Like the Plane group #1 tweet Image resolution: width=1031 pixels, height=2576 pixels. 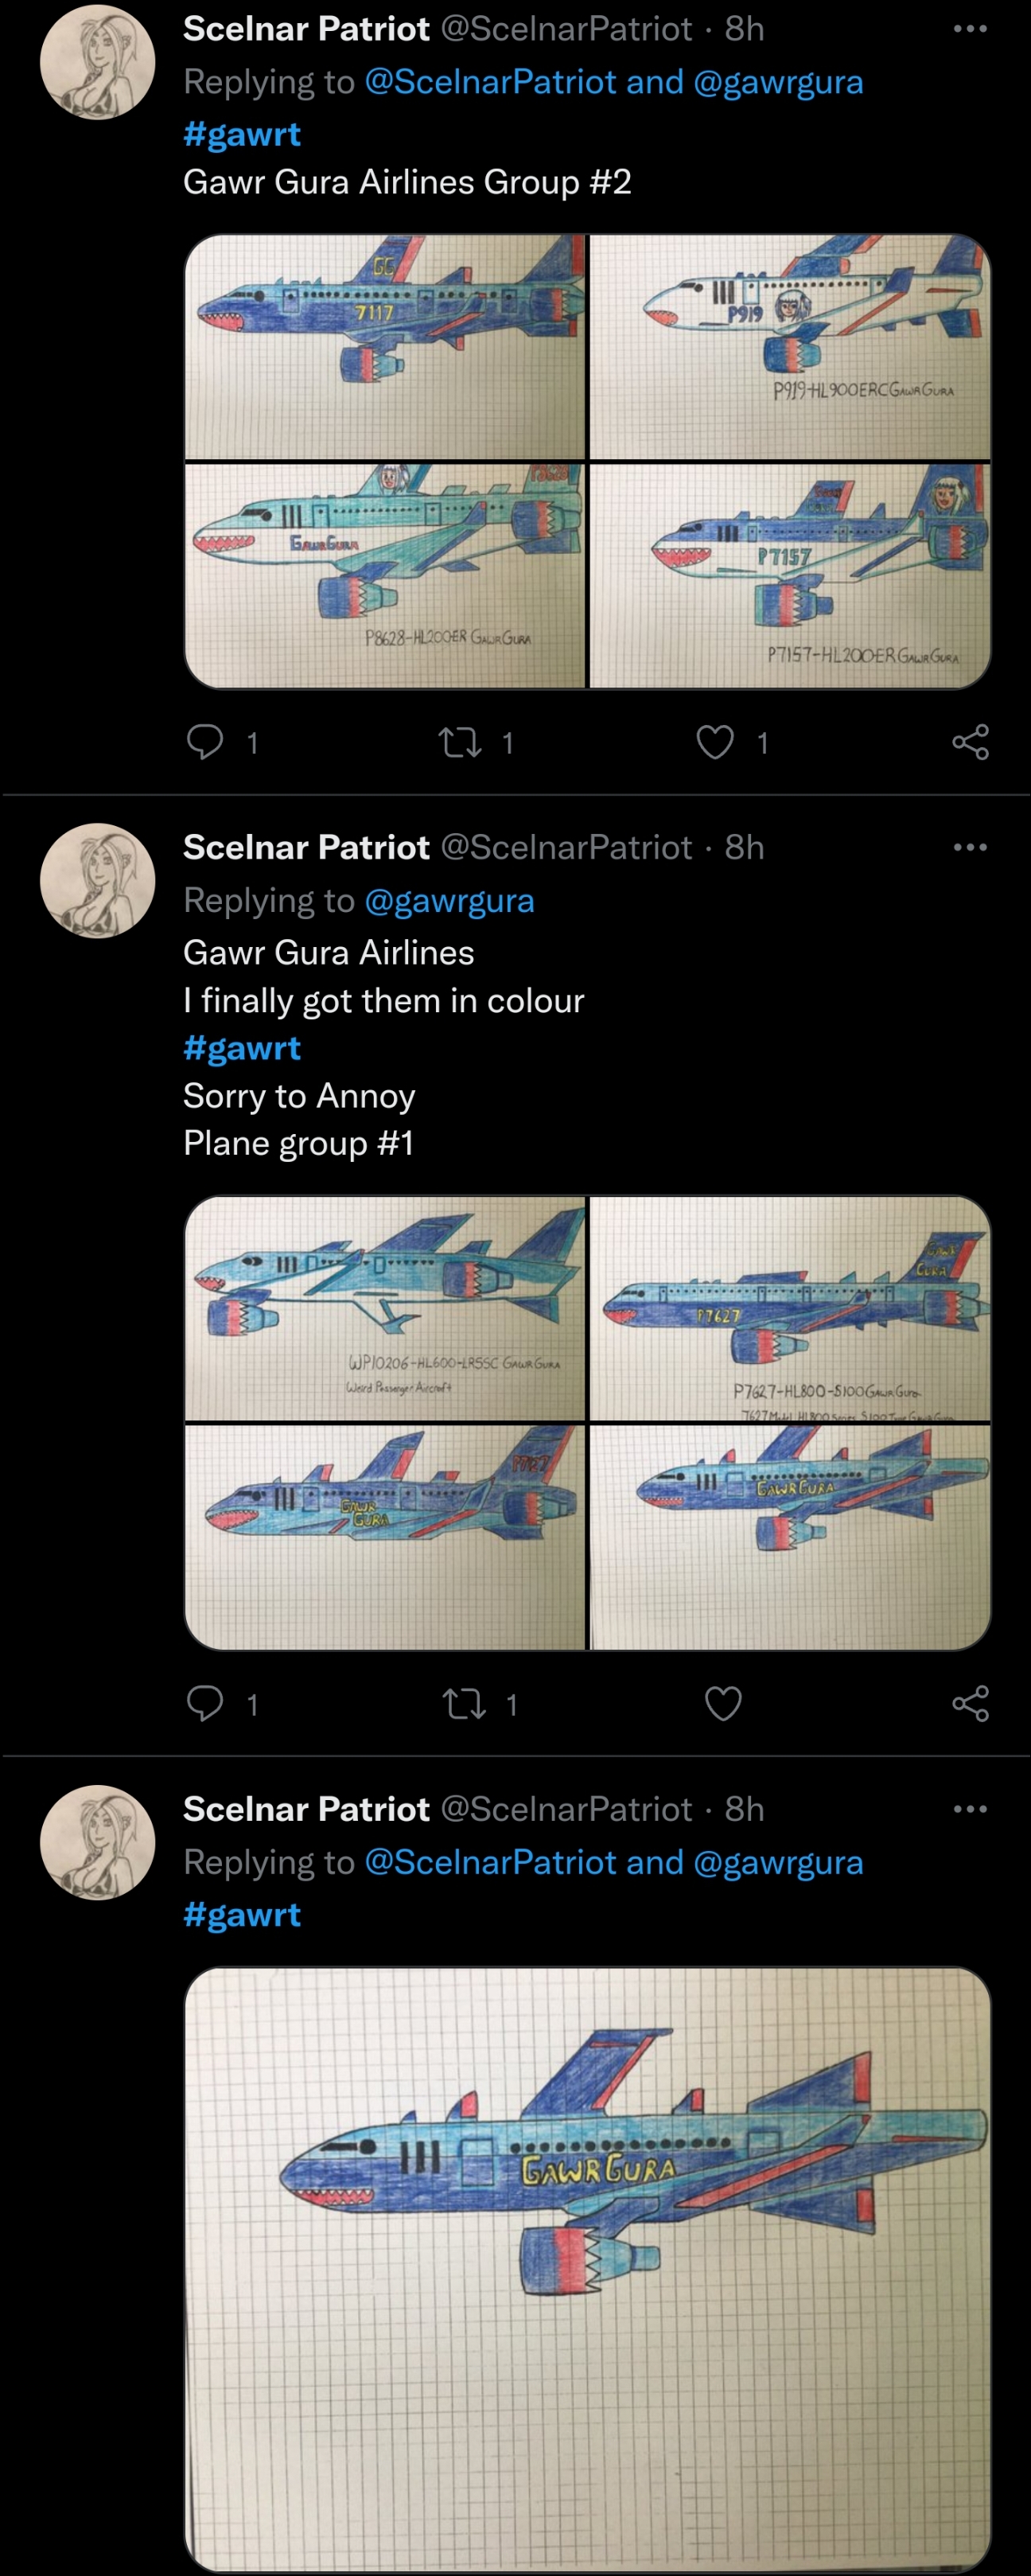pyautogui.click(x=723, y=1703)
